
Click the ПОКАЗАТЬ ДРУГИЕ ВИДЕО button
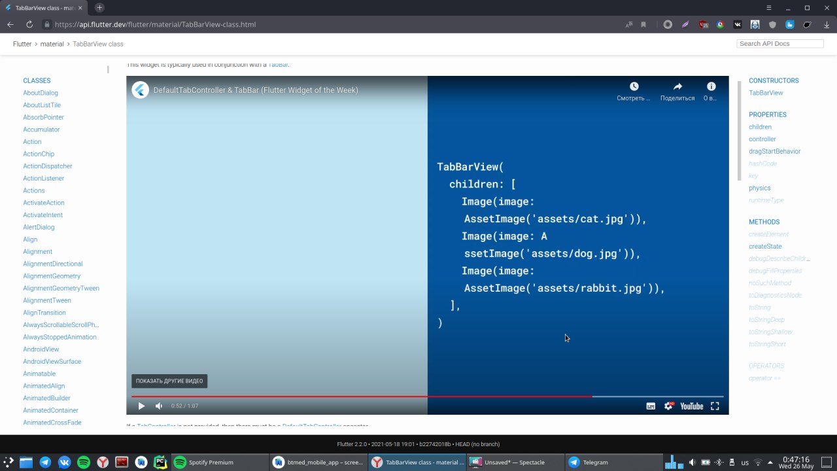(x=169, y=381)
